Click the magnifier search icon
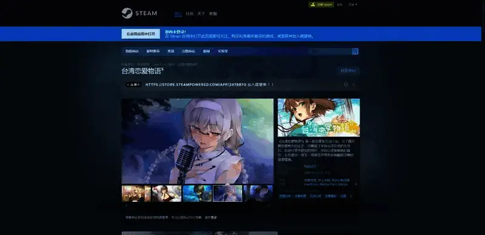 point(355,51)
